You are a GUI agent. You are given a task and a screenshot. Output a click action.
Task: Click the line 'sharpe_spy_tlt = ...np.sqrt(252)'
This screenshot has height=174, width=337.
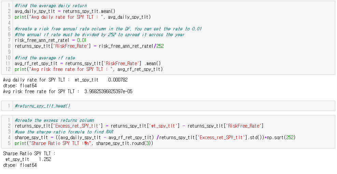click(155, 137)
